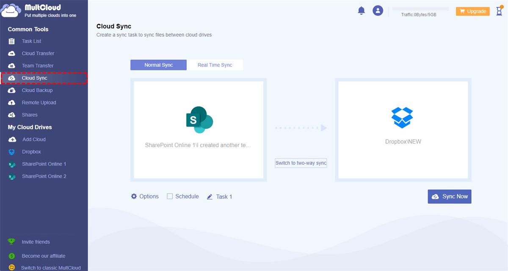Click the Common Tools heading

tap(28, 29)
